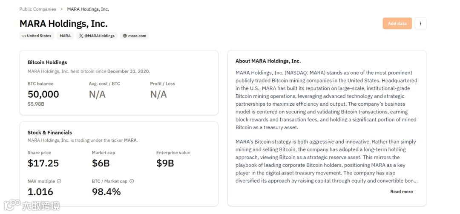Click the breadcrumb chevron separator
This screenshot has height=214, width=460.
[61, 9]
